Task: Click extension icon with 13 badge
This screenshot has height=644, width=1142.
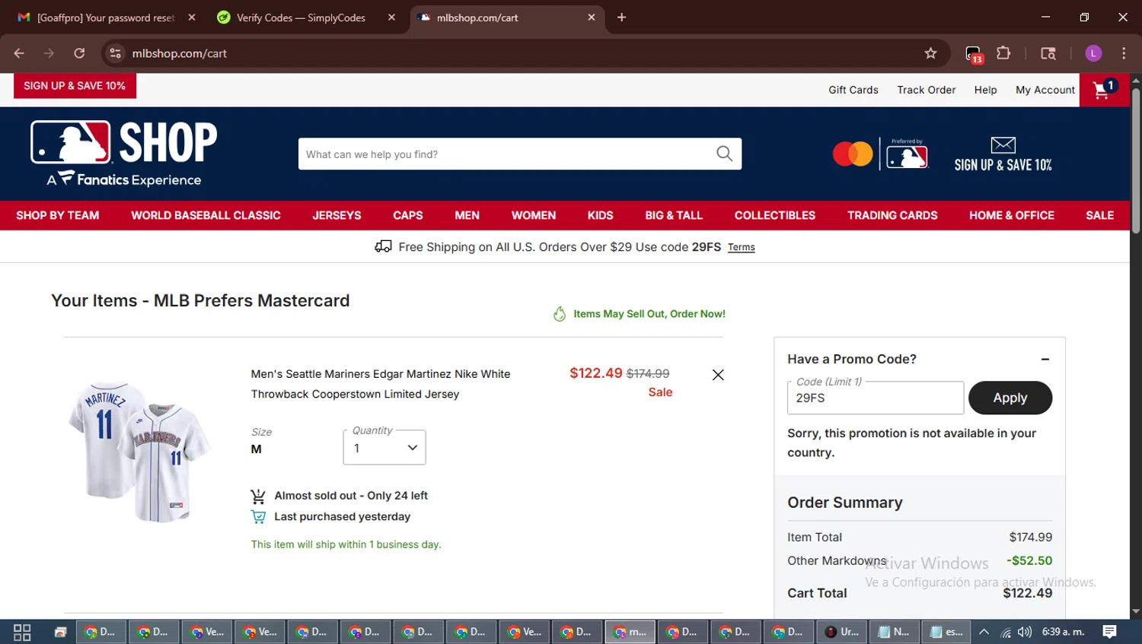Action: (974, 54)
